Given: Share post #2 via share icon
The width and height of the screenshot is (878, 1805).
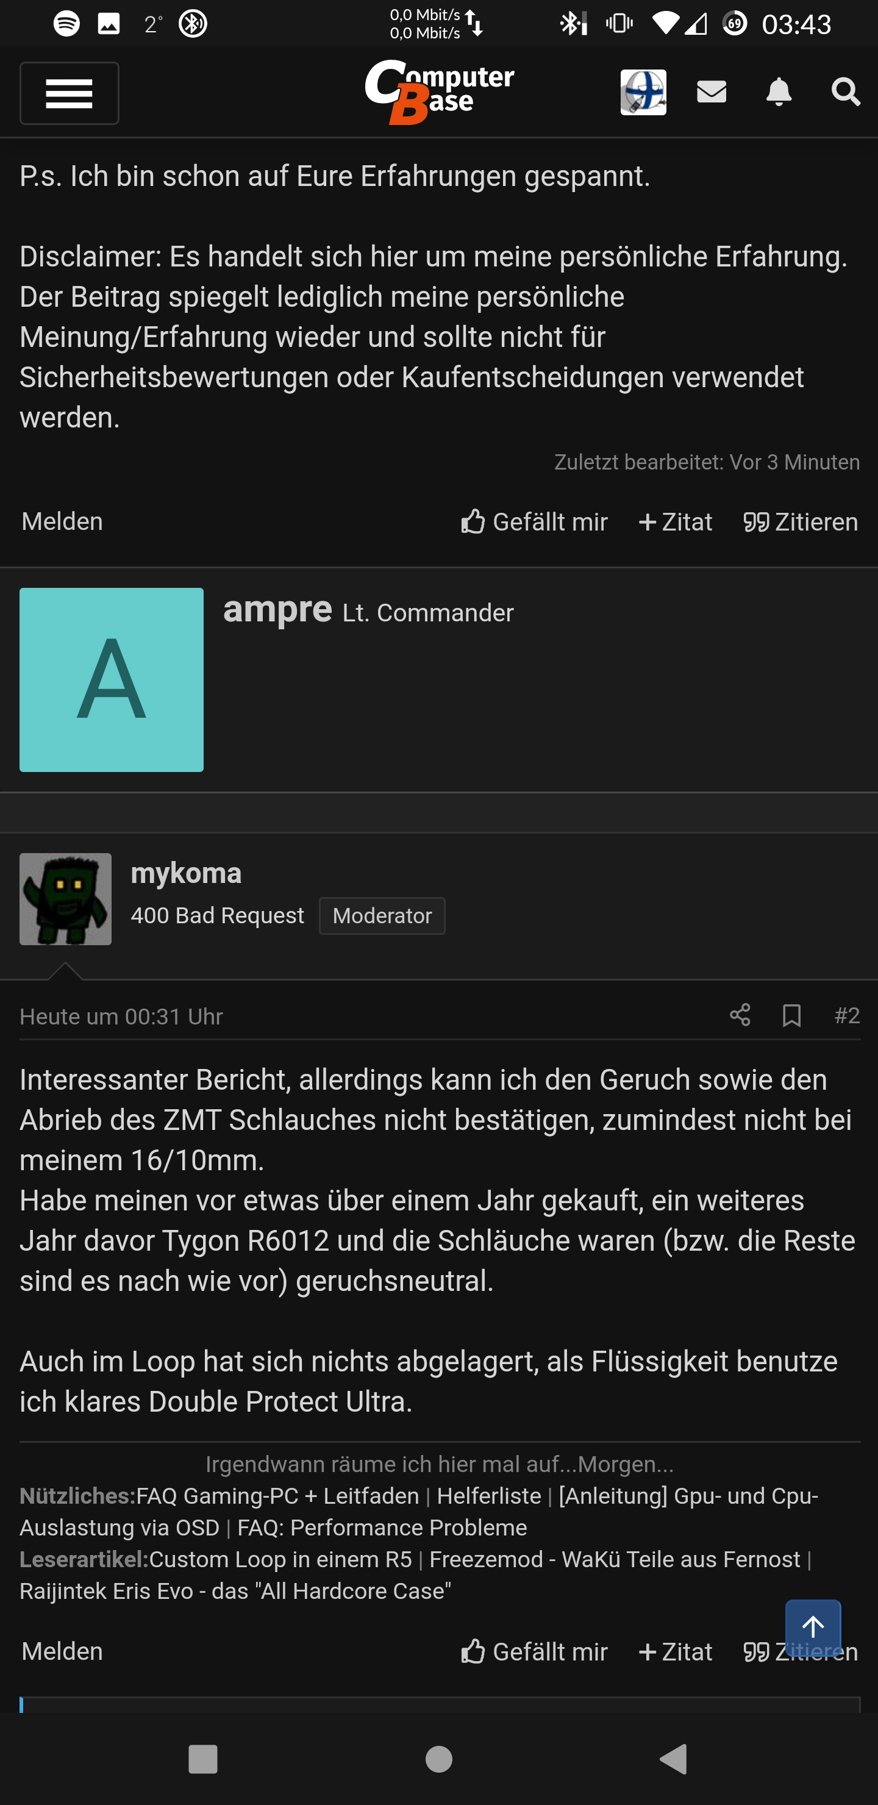Looking at the screenshot, I should tap(740, 1015).
